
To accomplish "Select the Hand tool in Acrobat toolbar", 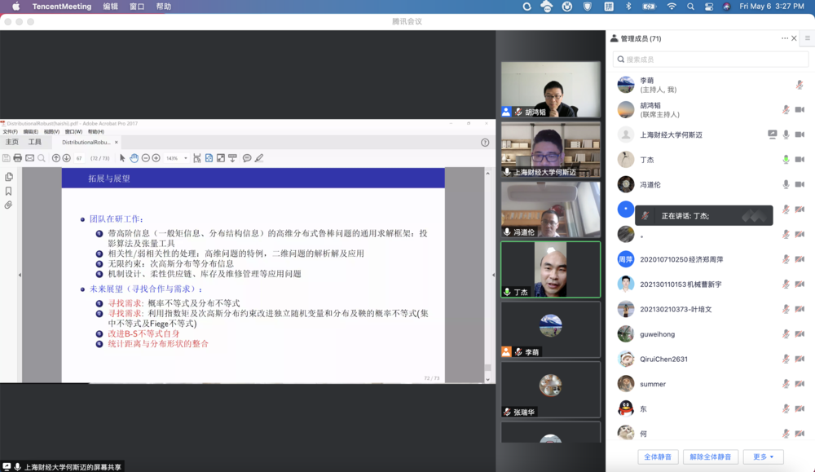I will tap(134, 157).
